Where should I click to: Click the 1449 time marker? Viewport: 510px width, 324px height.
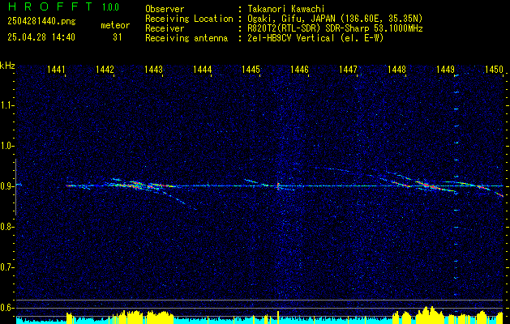tap(445, 70)
